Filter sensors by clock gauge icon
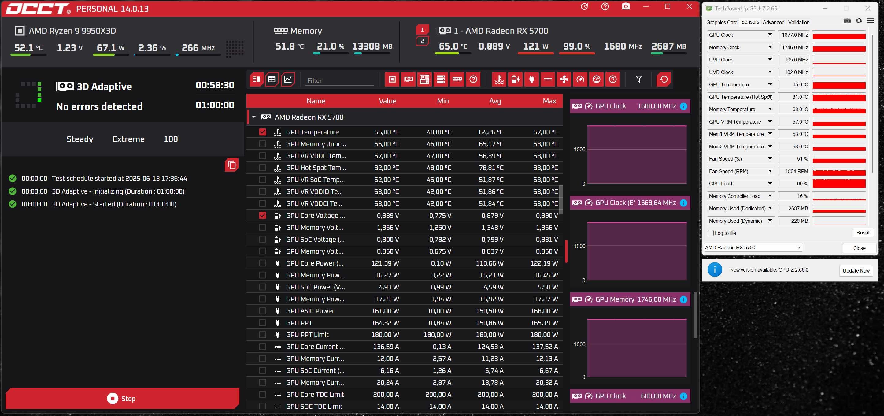Image resolution: width=884 pixels, height=416 pixels. point(580,79)
